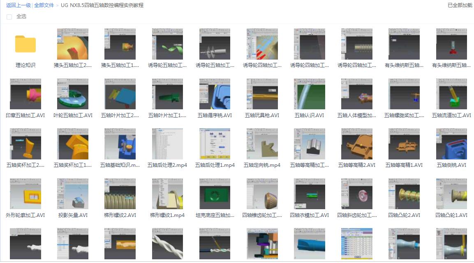Open the 投影矢量.AVI video
Screen dimensions: 474x263
click(73, 194)
